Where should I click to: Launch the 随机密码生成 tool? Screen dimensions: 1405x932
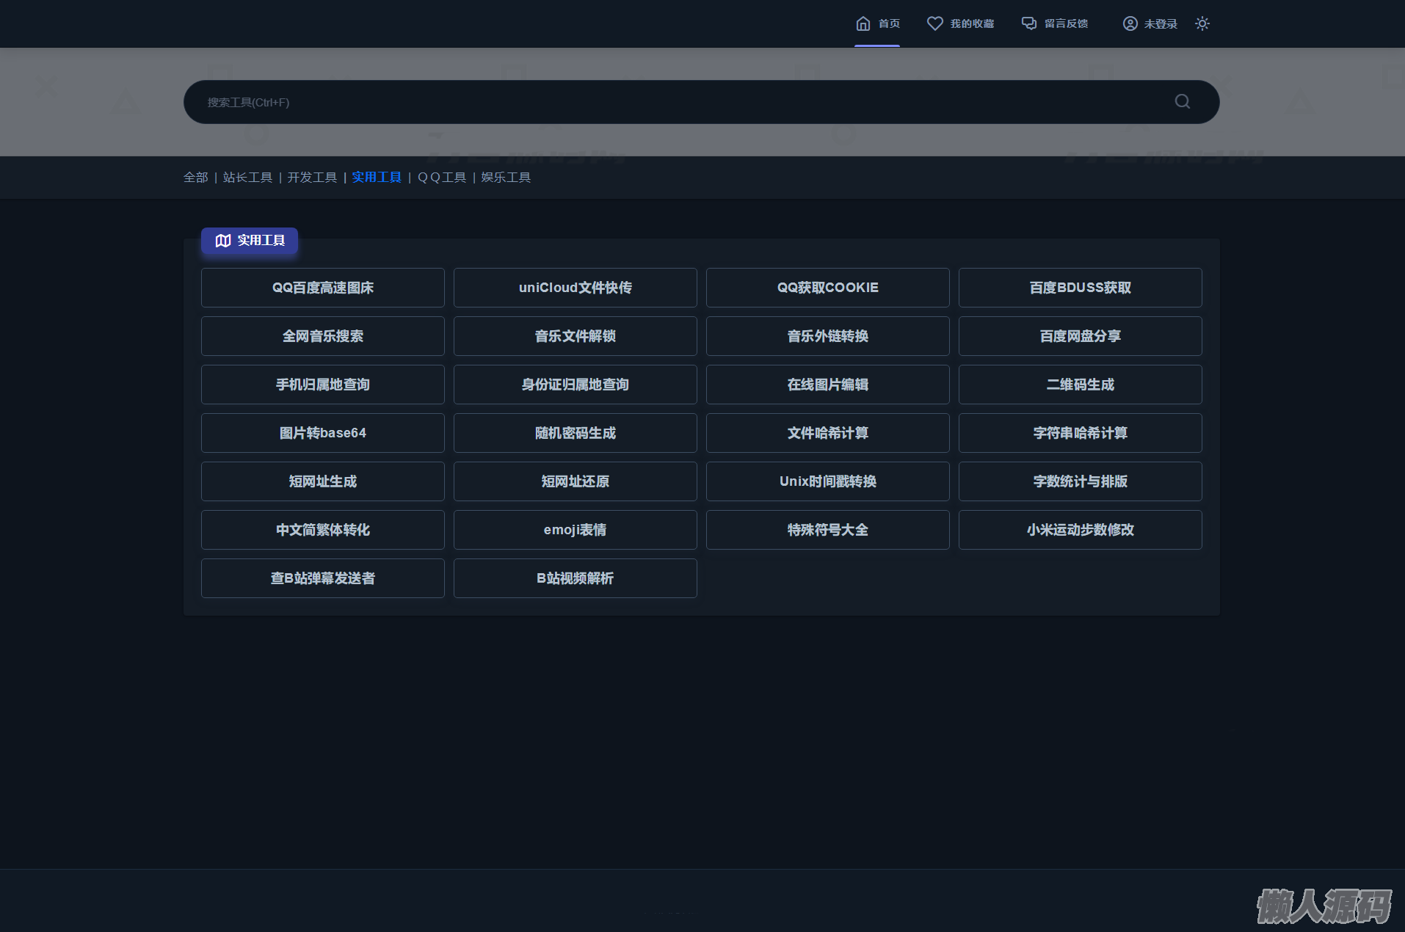click(575, 433)
